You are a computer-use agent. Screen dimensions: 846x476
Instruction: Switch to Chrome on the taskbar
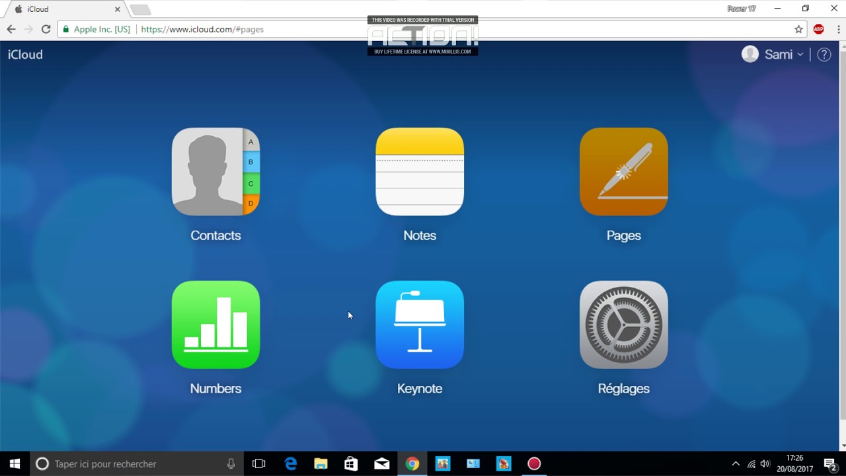[412, 463]
